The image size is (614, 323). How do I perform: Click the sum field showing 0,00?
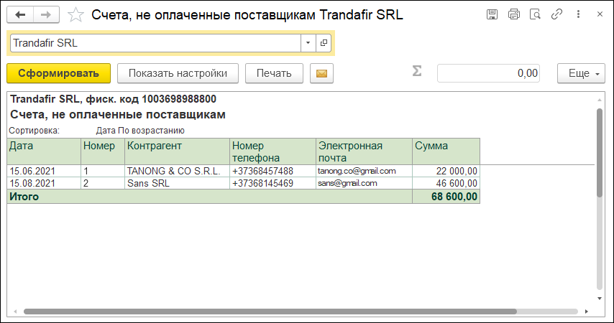[488, 73]
